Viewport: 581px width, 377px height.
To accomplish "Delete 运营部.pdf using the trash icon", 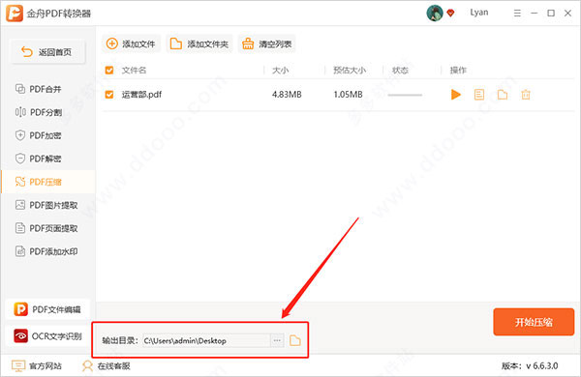I will click(526, 95).
